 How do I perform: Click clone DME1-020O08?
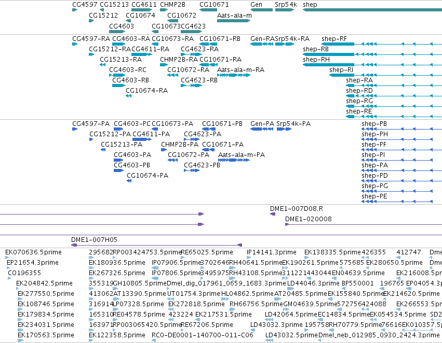coord(309,219)
